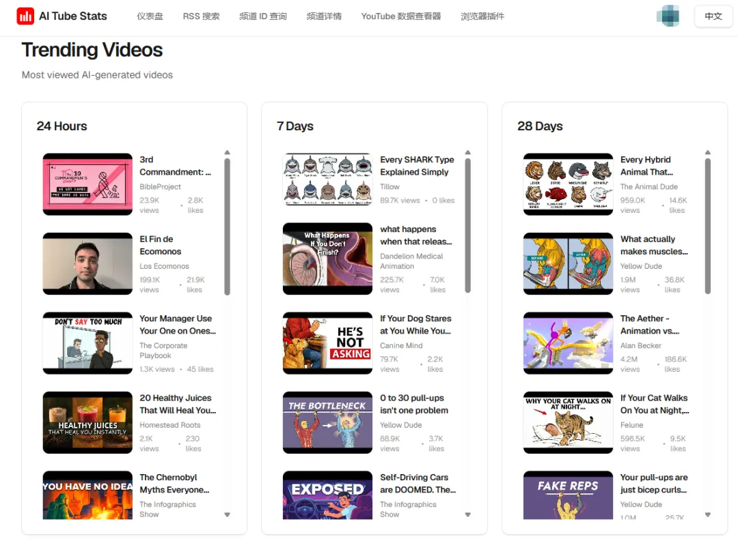Open Every SHARK Type Explained thumbnail
Image resolution: width=738 pixels, height=543 pixels.
[x=327, y=180]
